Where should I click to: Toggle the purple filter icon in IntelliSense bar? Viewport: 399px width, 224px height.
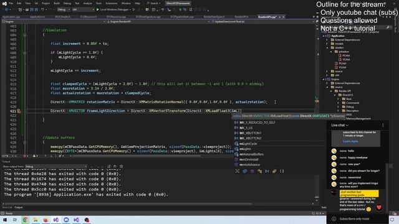[252, 171]
